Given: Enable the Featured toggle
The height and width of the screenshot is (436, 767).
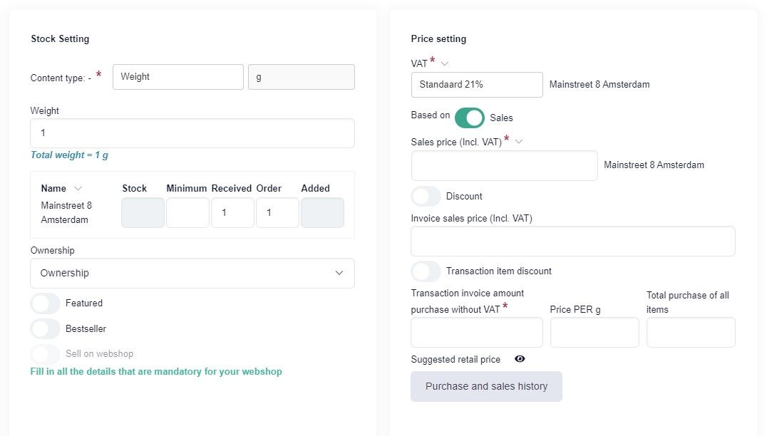Looking at the screenshot, I should click(46, 303).
